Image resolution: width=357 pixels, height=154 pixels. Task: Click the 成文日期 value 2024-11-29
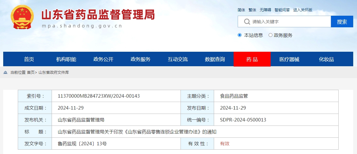pyautogui.click(x=71, y=108)
